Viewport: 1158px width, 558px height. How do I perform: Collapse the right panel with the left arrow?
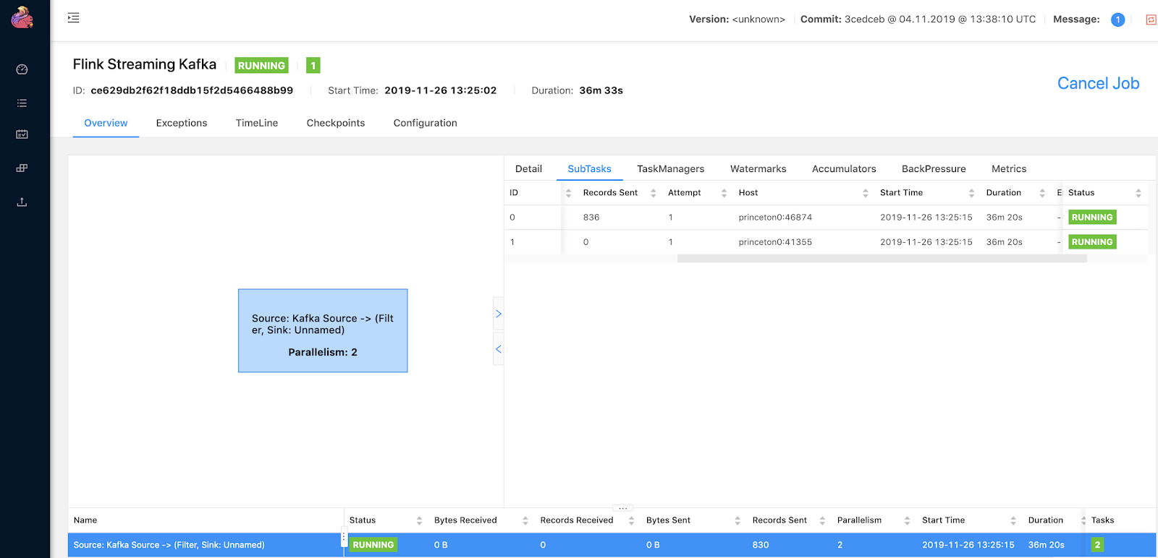tap(498, 349)
